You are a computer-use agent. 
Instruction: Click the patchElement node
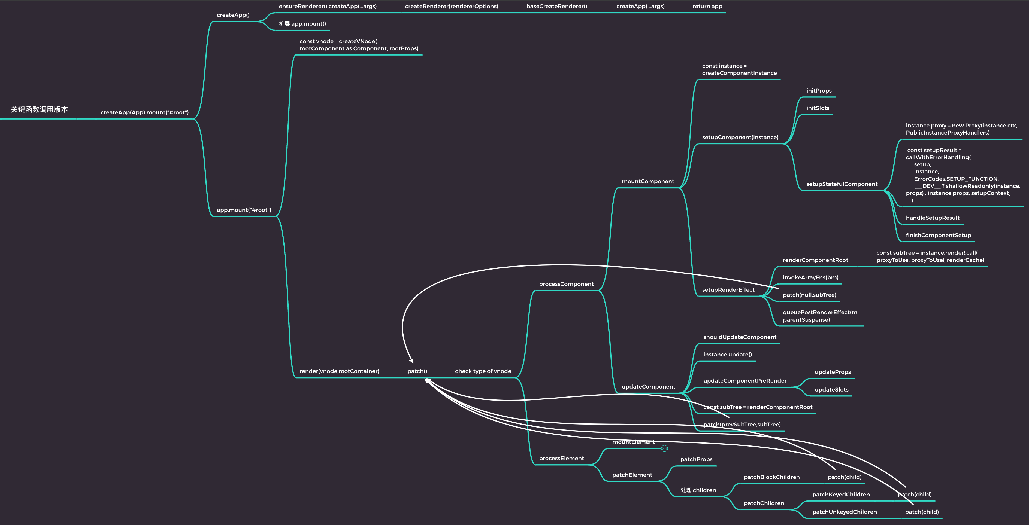(632, 475)
